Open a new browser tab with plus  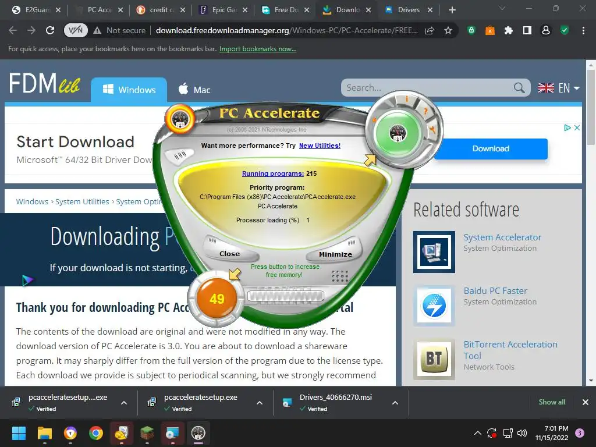coord(452,10)
